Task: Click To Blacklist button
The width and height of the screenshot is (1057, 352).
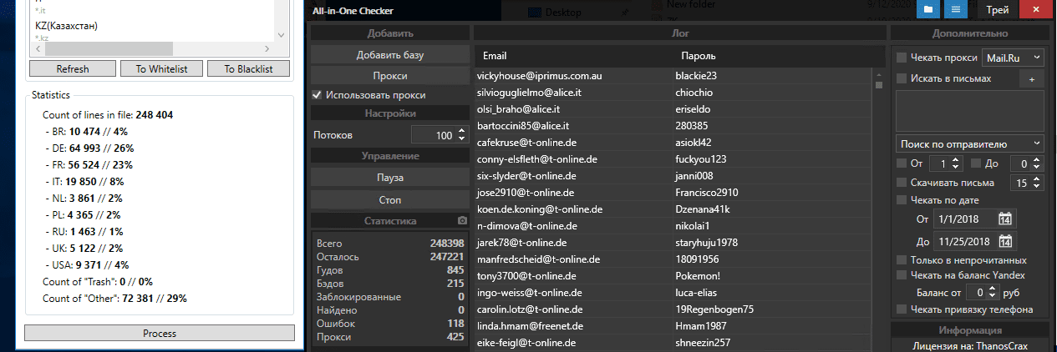Action: click(x=248, y=68)
